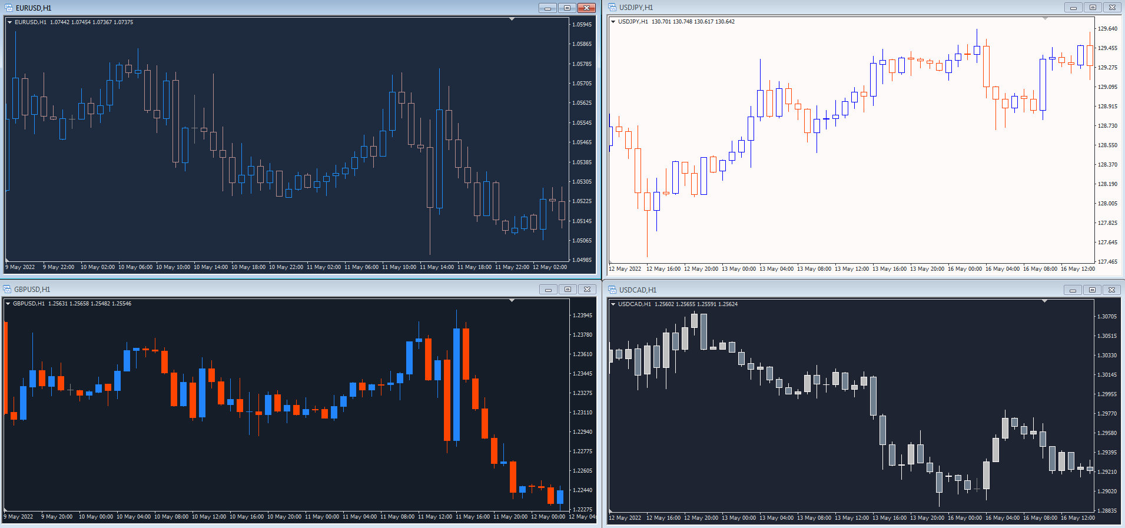1125x528 pixels.
Task: Click price level 128.550 on USDJPY scale
Action: (x=1108, y=145)
